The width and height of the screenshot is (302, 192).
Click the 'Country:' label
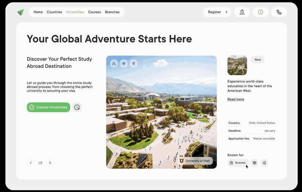[234, 123]
